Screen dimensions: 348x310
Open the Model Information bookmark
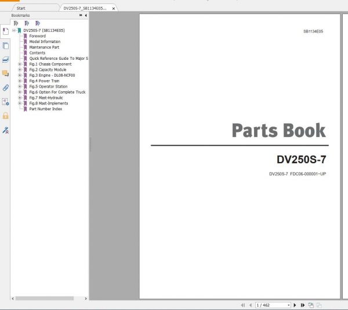coord(45,42)
